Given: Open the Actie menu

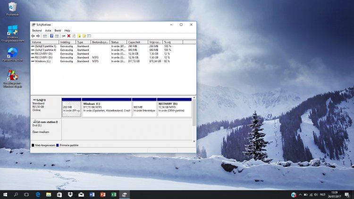Looking at the screenshot, I should (48, 30).
